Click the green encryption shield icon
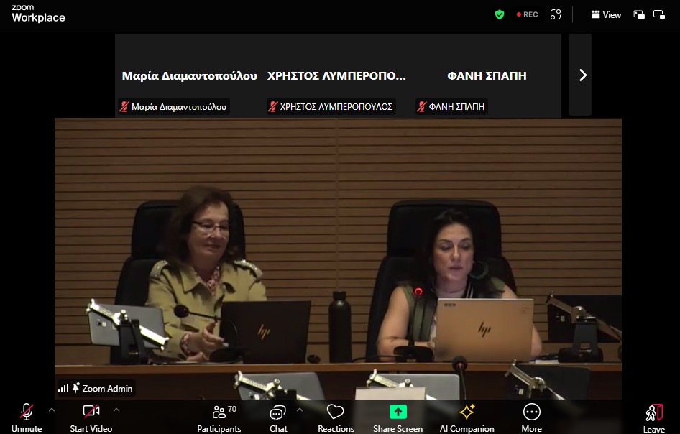The image size is (680, 434). 500,14
